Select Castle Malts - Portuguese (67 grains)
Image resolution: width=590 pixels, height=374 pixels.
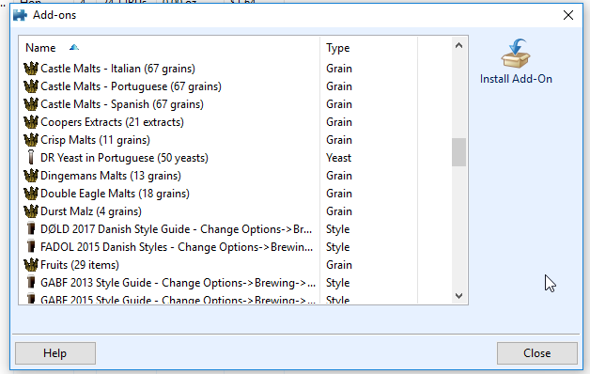coord(131,86)
